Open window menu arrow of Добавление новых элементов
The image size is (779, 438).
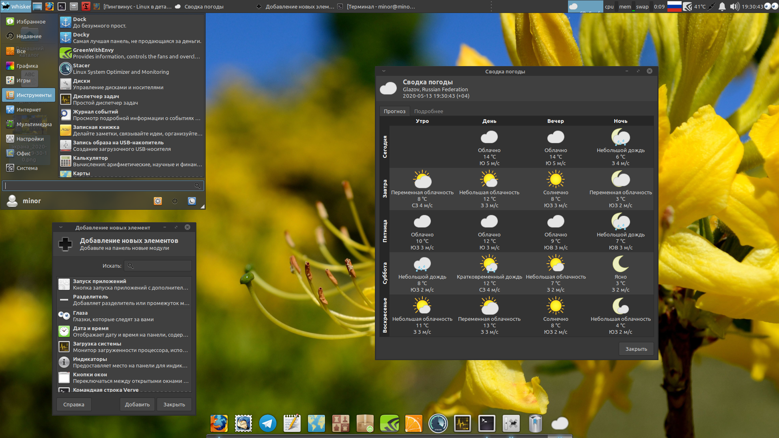[x=61, y=227]
